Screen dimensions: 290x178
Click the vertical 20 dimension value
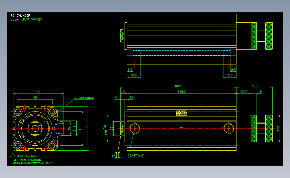111,128
